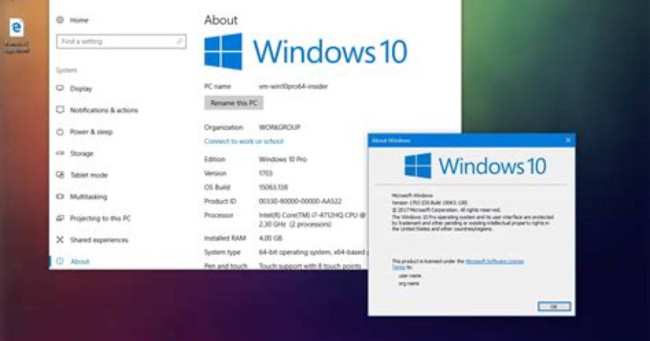650x341 pixels.
Task: Click the Projecting to this PC icon
Action: pos(60,218)
